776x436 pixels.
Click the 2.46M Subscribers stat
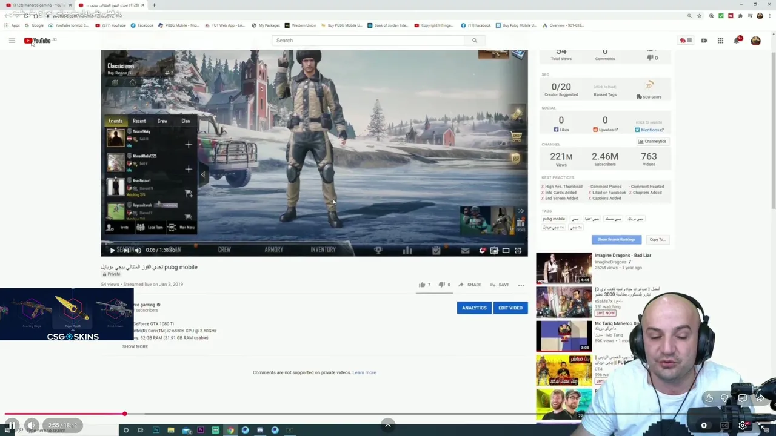pos(605,159)
